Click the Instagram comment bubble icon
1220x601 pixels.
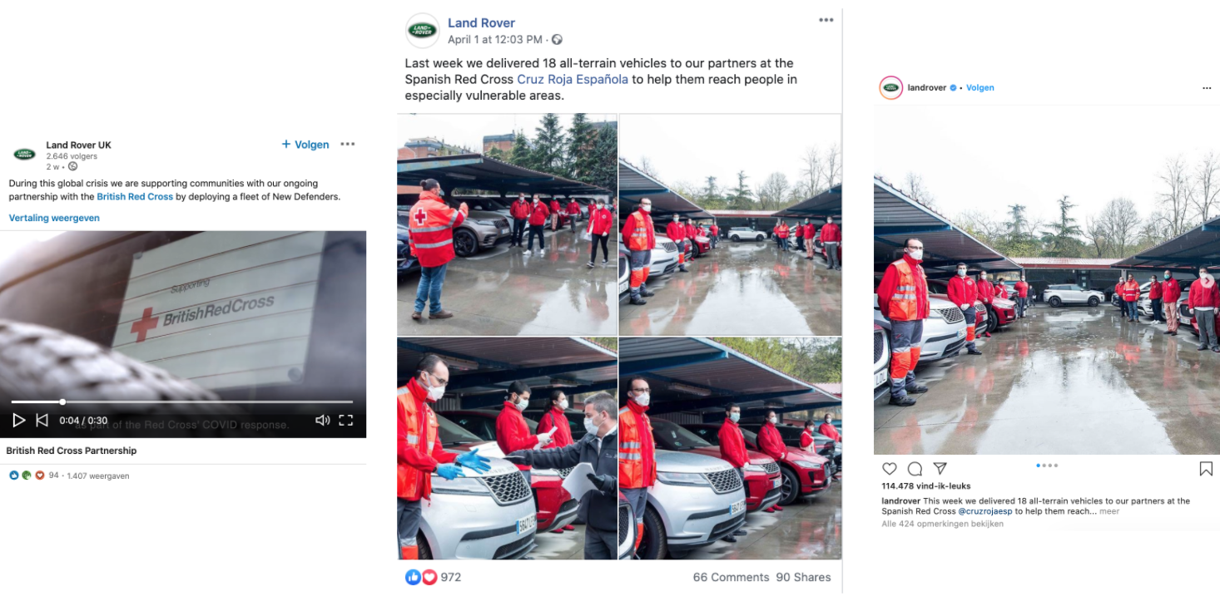[915, 469]
